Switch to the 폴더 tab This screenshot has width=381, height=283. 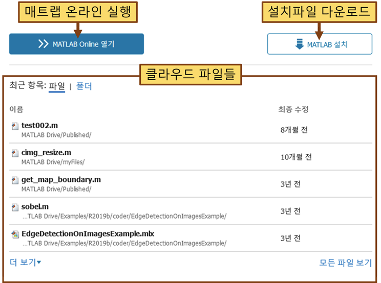(84, 86)
